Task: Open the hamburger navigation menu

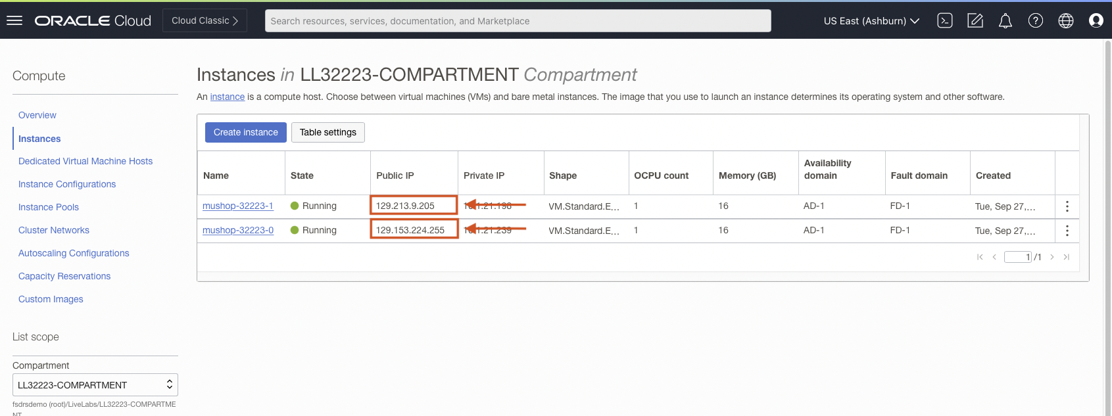Action: [14, 20]
